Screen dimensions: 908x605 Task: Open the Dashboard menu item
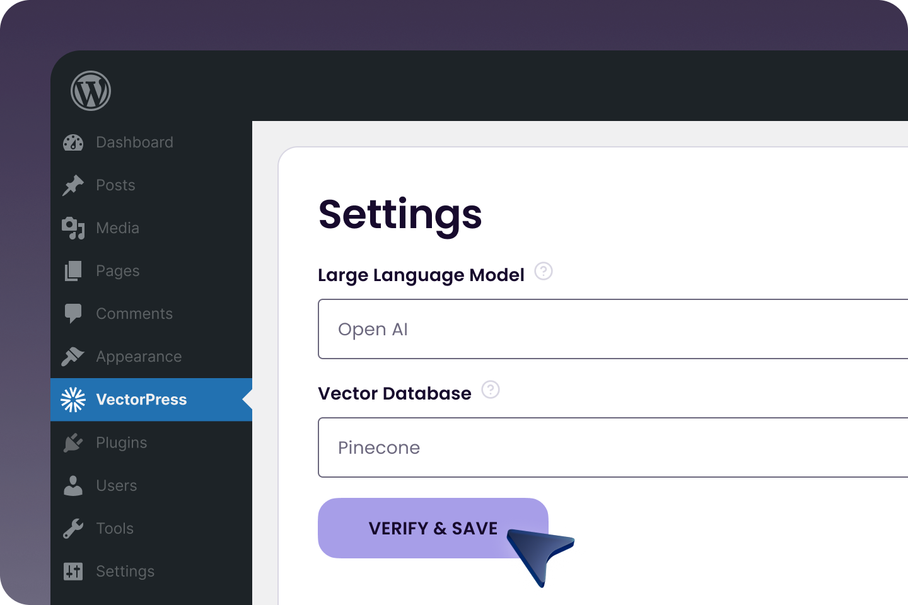tap(151, 142)
